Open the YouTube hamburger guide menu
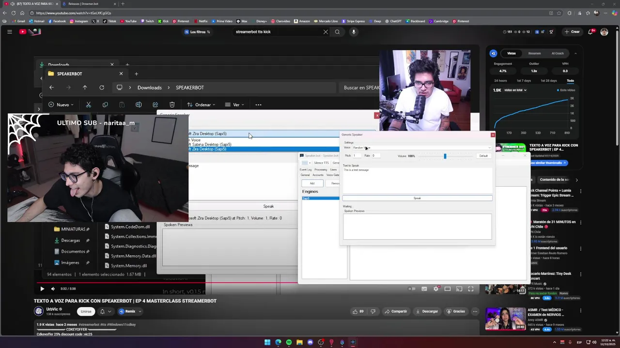The image size is (620, 348). [x=9, y=32]
